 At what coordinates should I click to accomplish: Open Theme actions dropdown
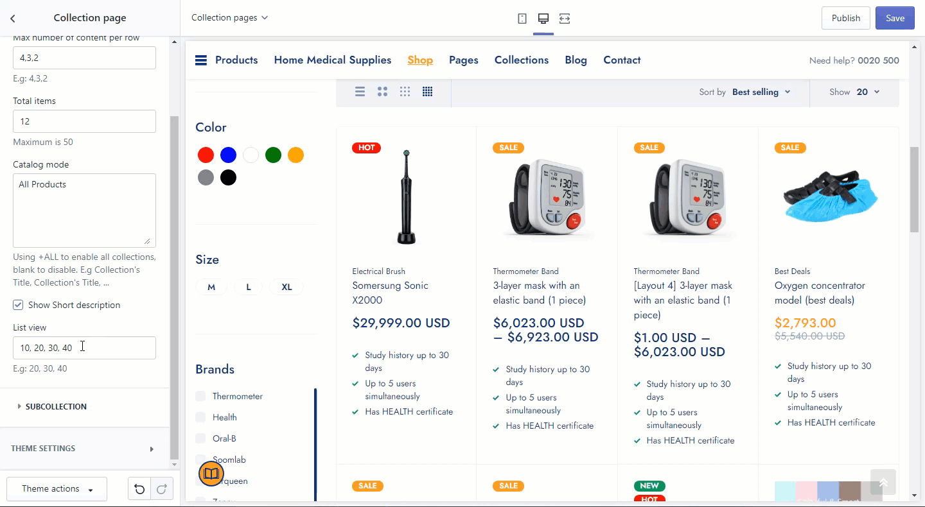[x=57, y=489]
